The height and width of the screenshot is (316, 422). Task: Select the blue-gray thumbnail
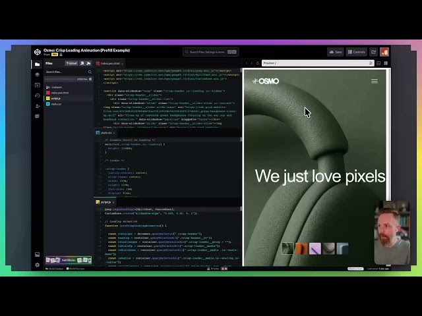[x=342, y=249]
